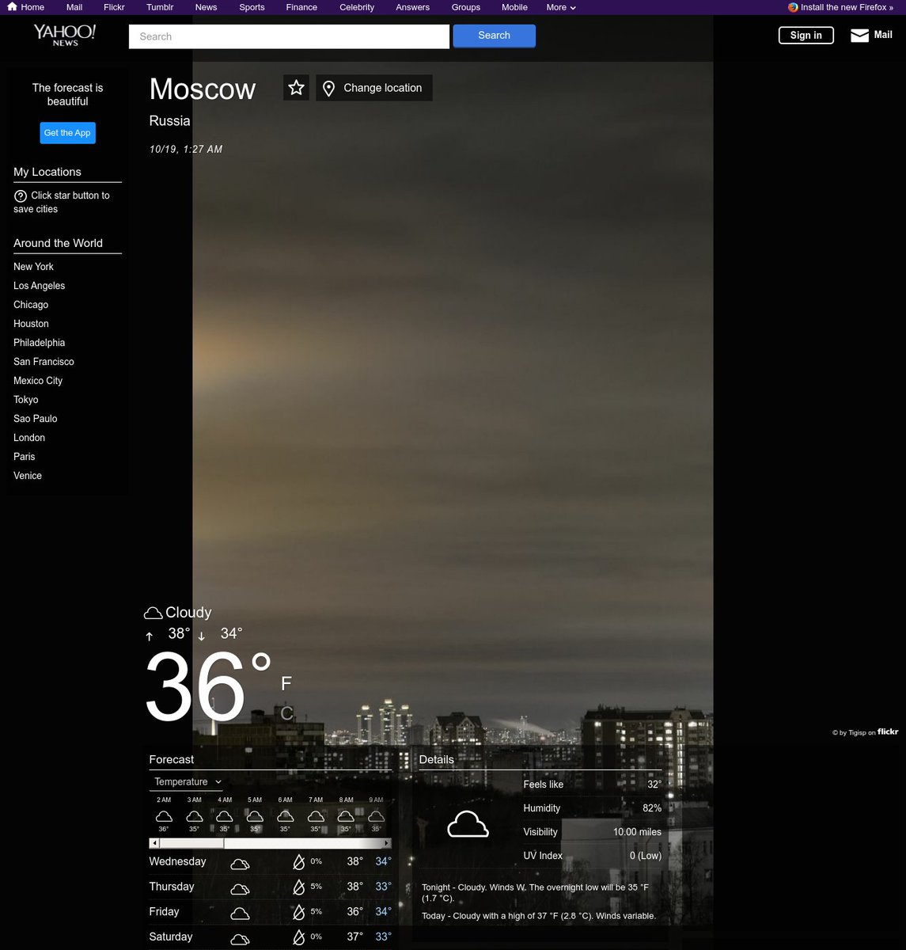
Task: Switch temperature unit to Celsius
Action: pos(286,713)
